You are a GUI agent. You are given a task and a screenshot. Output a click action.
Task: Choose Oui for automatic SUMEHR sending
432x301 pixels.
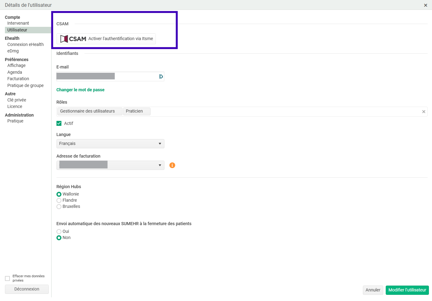point(59,232)
